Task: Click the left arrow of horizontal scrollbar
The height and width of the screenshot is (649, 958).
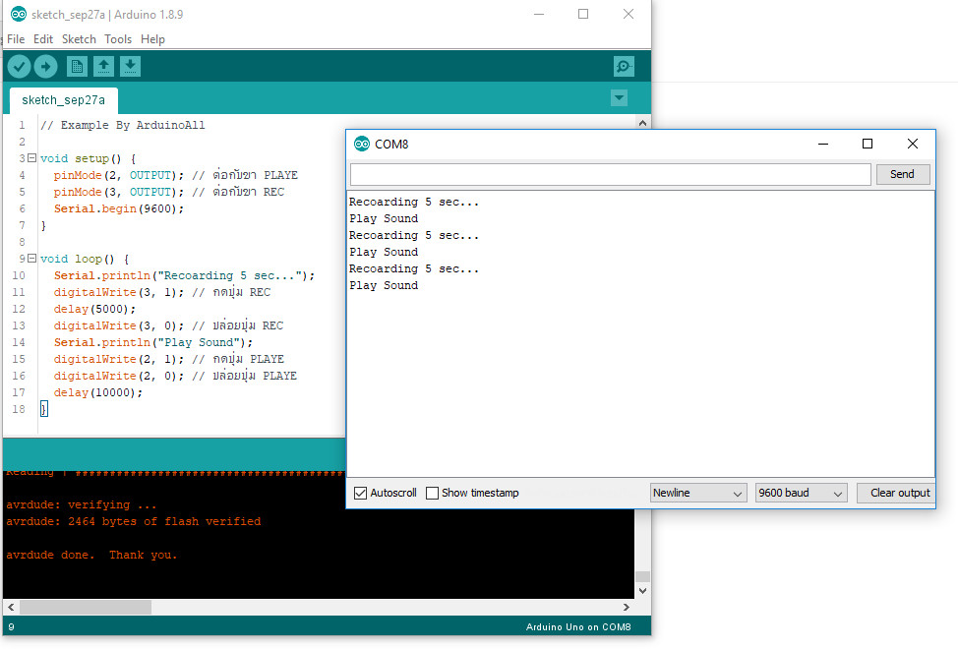Action: tap(11, 608)
